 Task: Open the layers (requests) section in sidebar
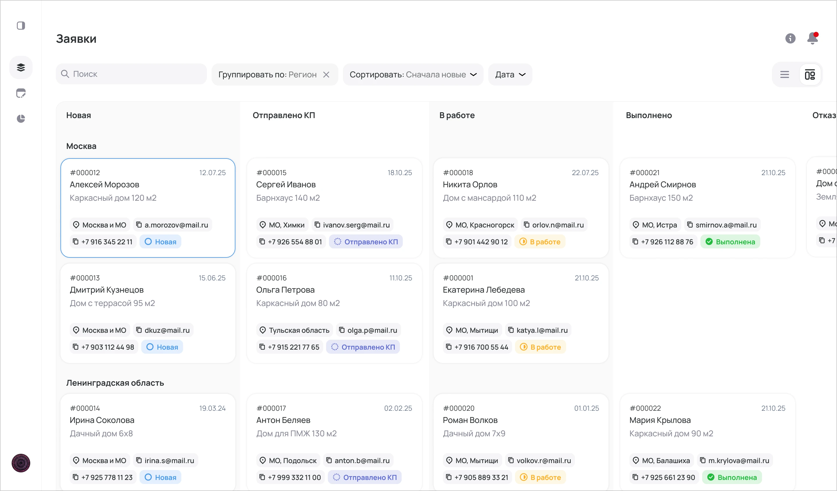(x=21, y=67)
